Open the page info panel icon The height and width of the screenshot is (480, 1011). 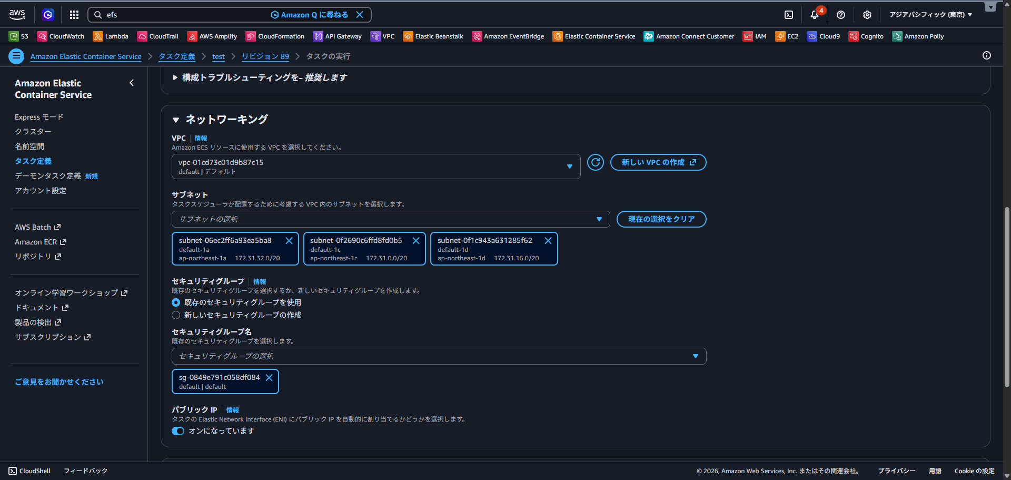pos(987,55)
